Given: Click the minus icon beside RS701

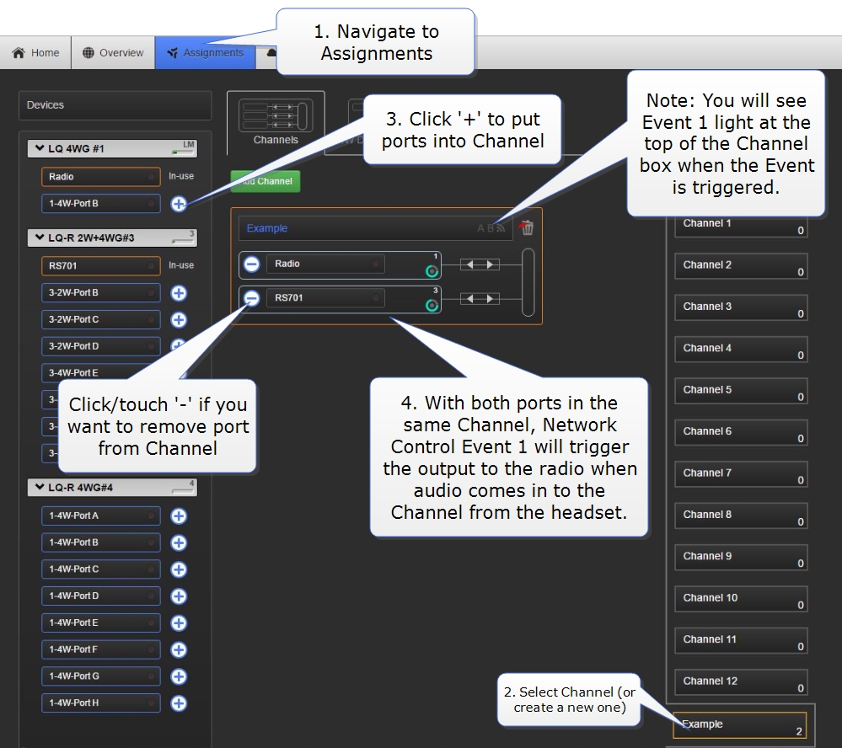Looking at the screenshot, I should coord(251,298).
